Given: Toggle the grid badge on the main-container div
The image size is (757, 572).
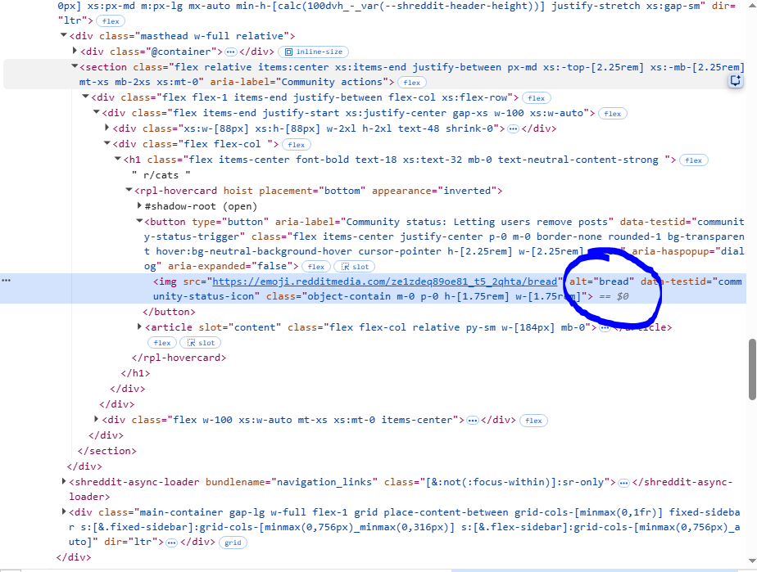Looking at the screenshot, I should [233, 543].
